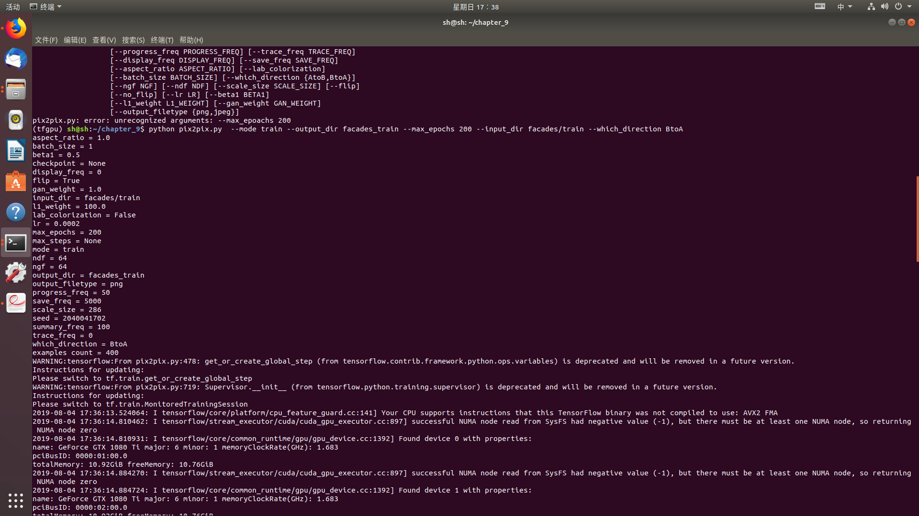This screenshot has height=516, width=919.
Task: Click the 终端(T) menu item
Action: [x=162, y=40]
